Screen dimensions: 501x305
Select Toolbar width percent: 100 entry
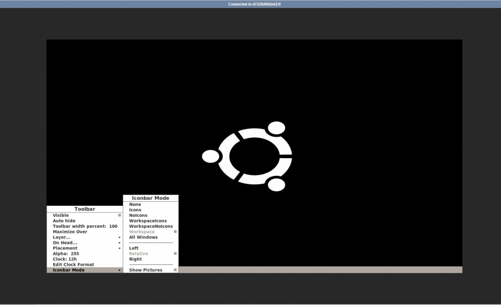(85, 226)
